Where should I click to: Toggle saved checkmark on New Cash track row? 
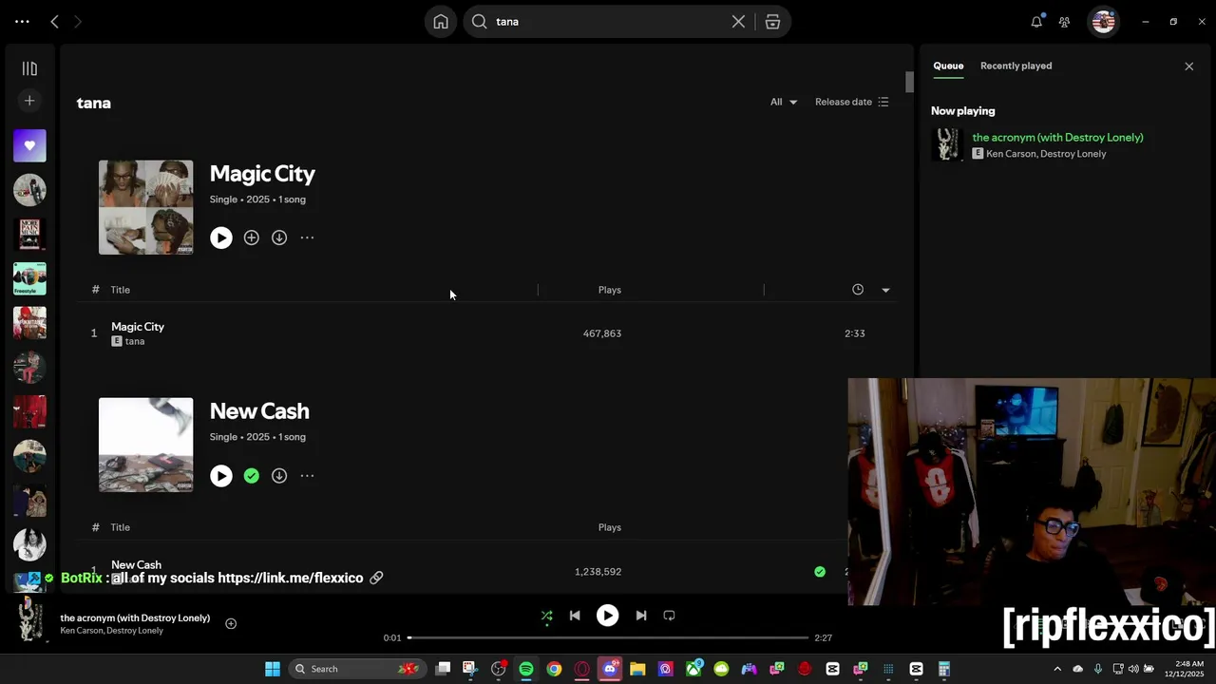click(x=820, y=572)
